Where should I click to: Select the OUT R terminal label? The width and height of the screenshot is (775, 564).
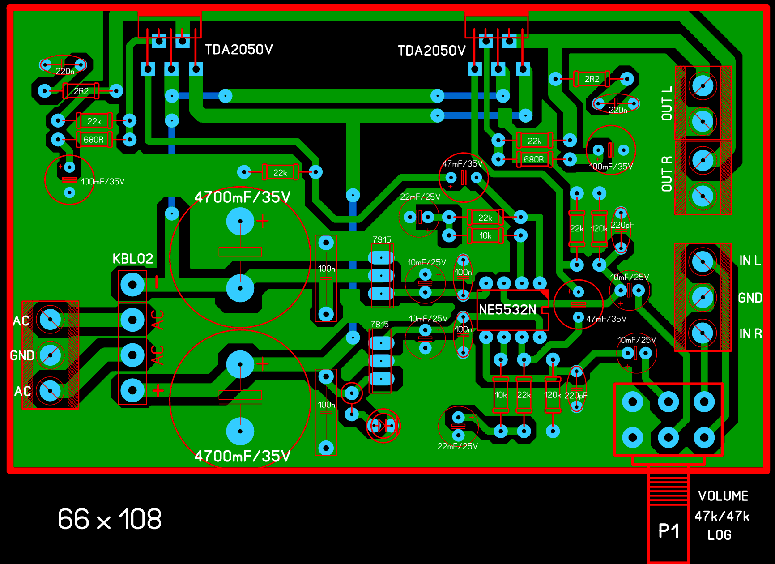(667, 174)
